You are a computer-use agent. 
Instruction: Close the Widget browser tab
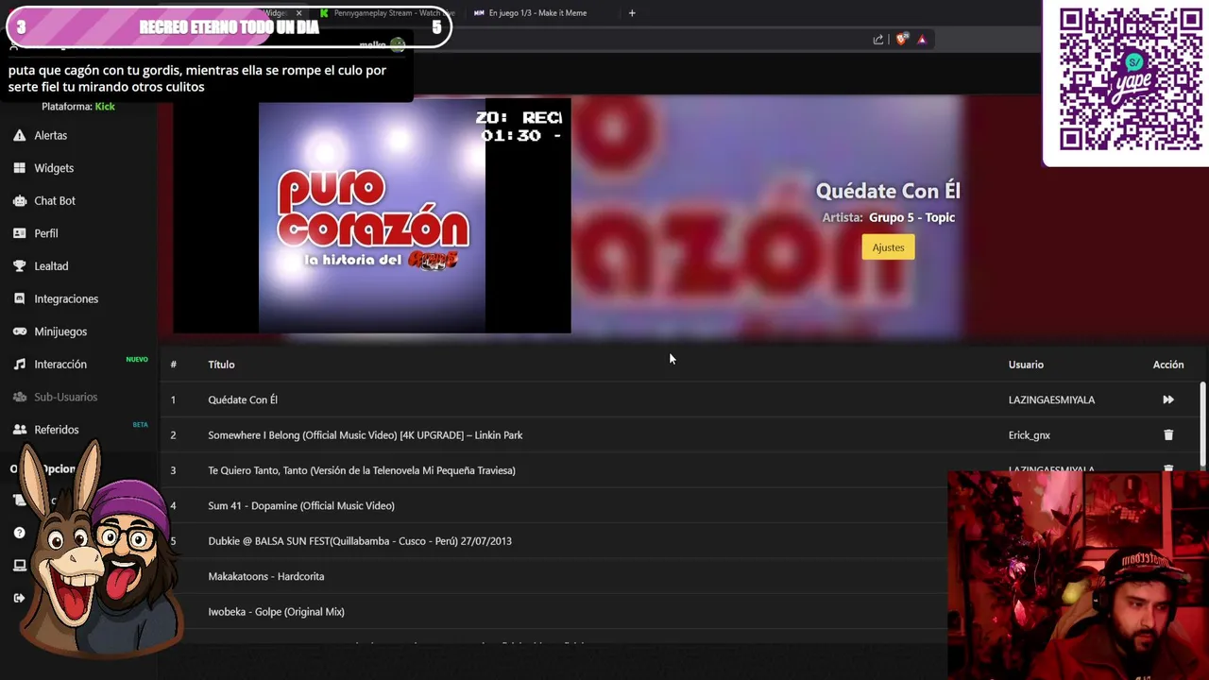click(x=298, y=13)
